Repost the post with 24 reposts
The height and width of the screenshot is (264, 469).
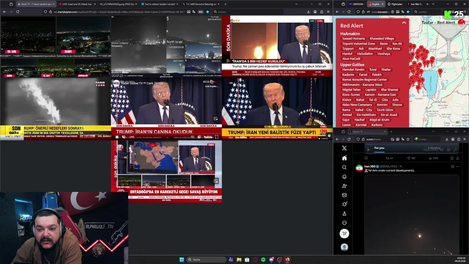click(389, 158)
